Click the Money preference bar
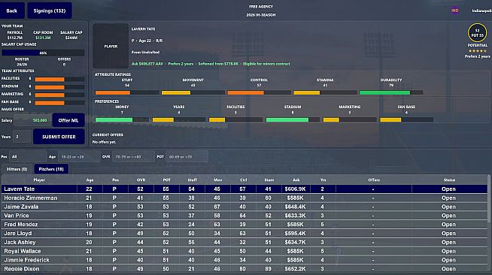The width and height of the screenshot is (492, 275). [122, 119]
